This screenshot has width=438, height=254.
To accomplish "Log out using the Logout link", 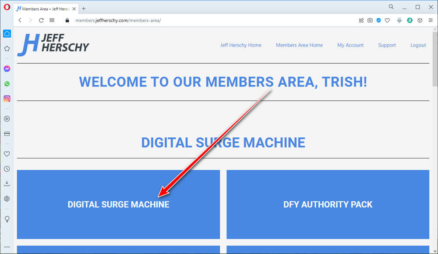I will pos(418,45).
